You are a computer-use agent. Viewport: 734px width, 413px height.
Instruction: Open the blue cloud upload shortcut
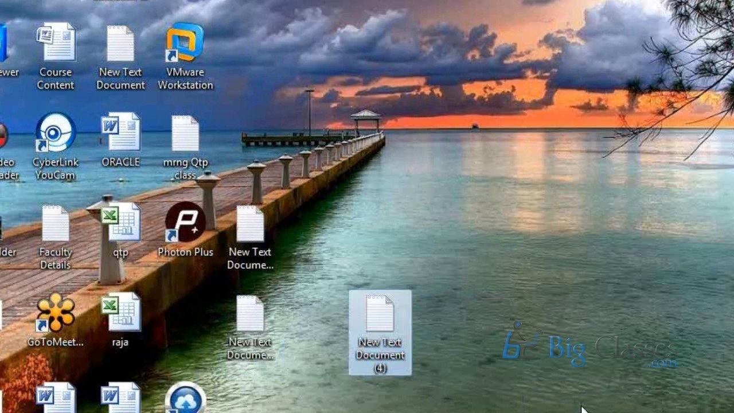tap(185, 399)
